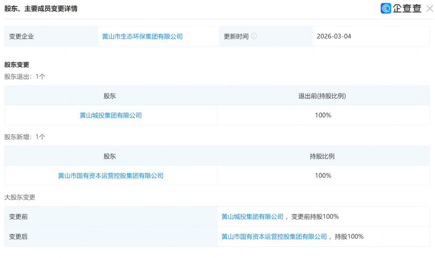Viewport: 435px width, 258px height.
Task: Close the 股东、主要成员变更详情 dialog
Action: (430, 8)
